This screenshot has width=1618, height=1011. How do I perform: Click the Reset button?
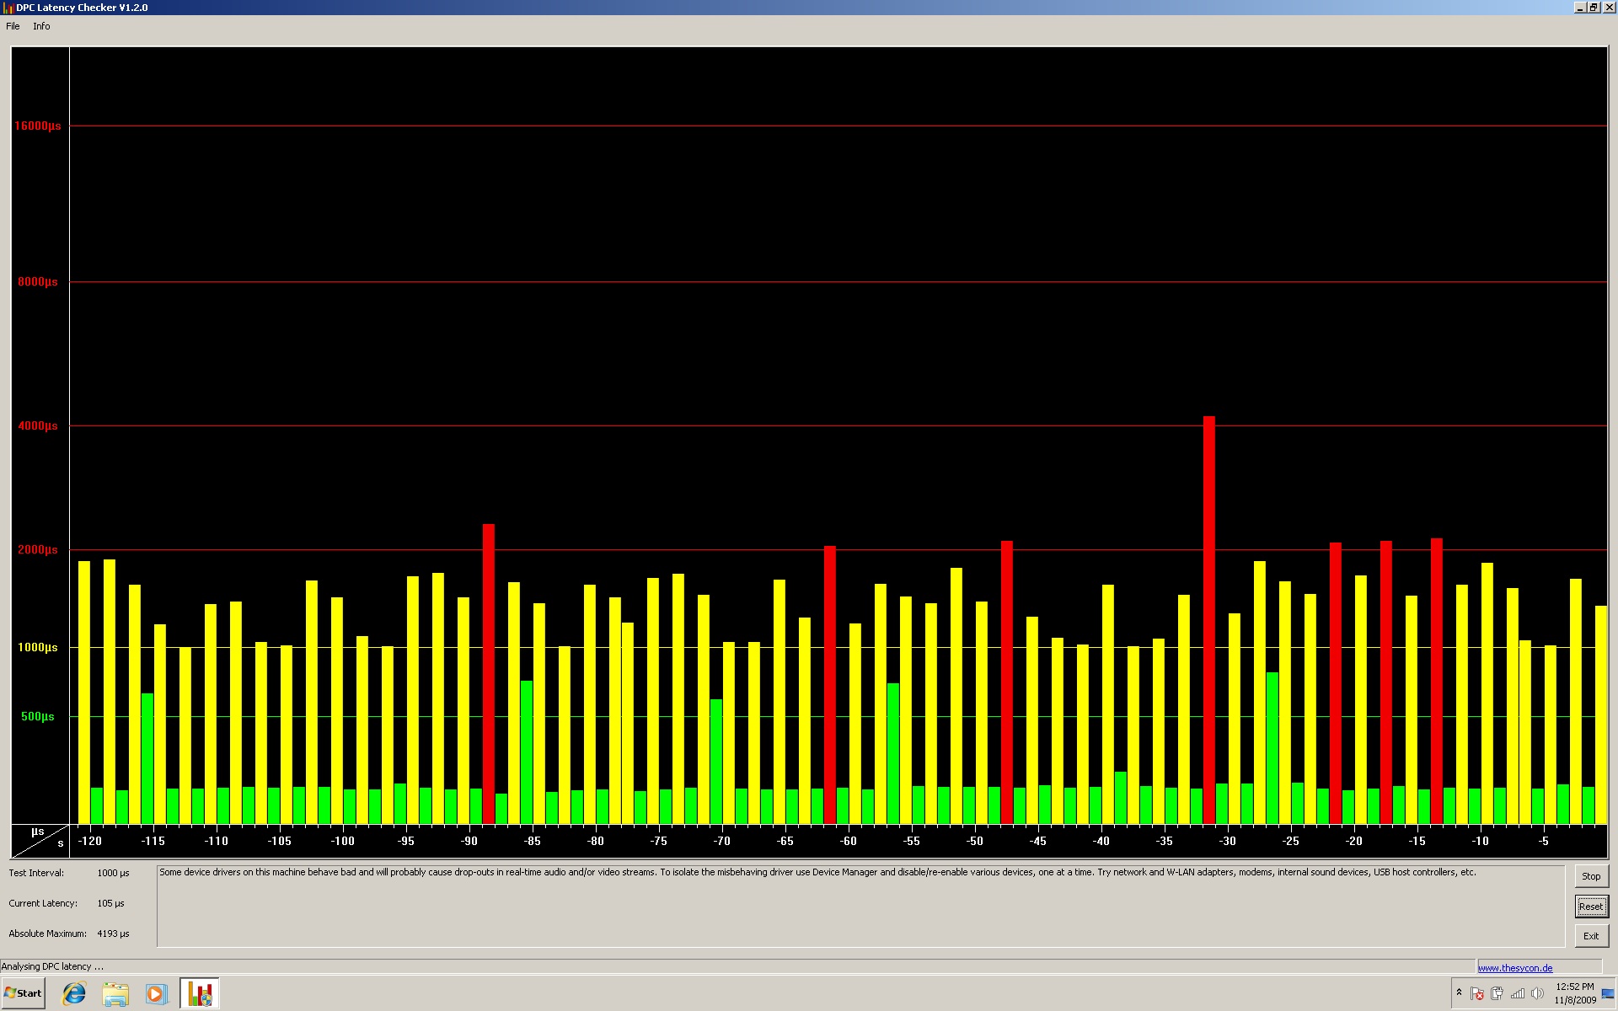(1591, 907)
